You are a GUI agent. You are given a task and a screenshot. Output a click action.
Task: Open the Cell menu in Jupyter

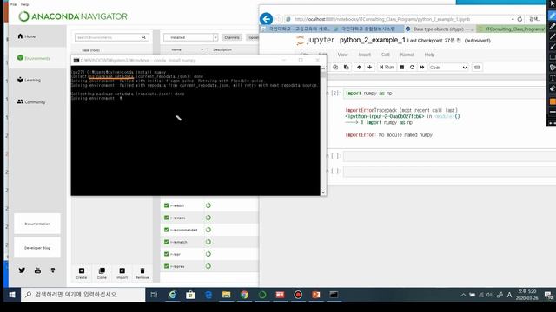(386, 55)
